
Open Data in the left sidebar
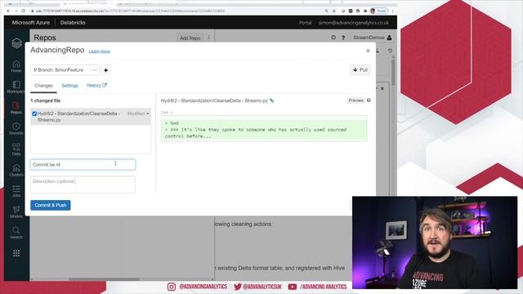click(16, 149)
